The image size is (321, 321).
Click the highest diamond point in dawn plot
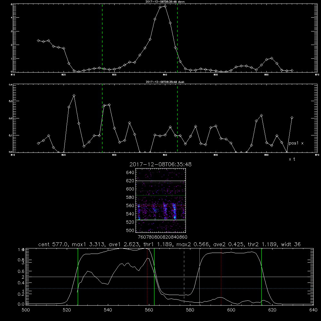tap(165, 6)
